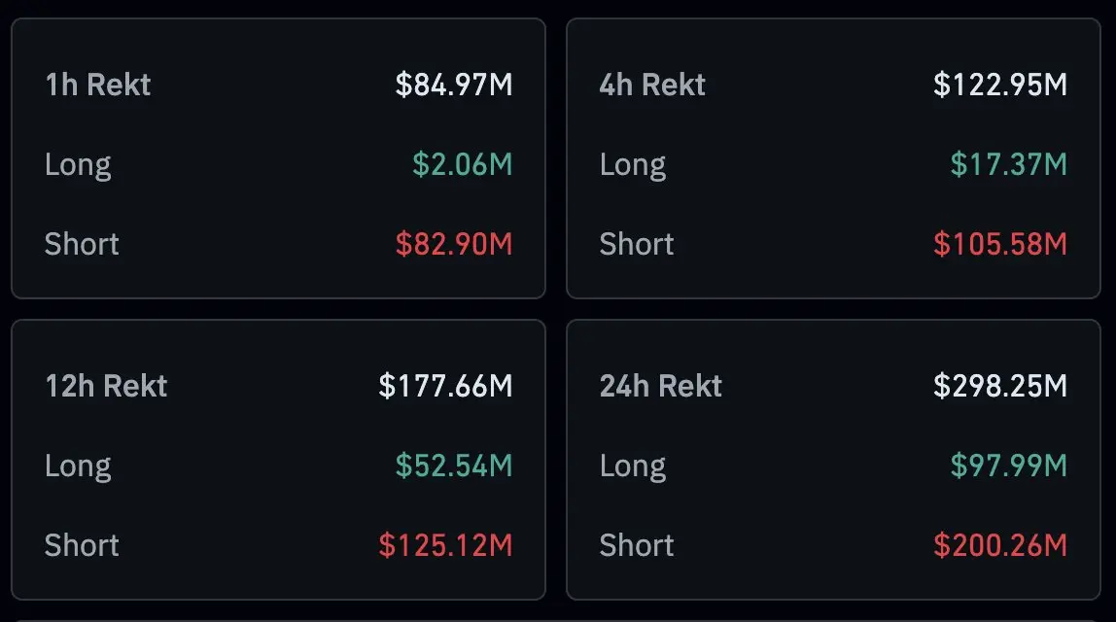Click the 1h long value $2.06M
The image size is (1116, 622).
462,164
